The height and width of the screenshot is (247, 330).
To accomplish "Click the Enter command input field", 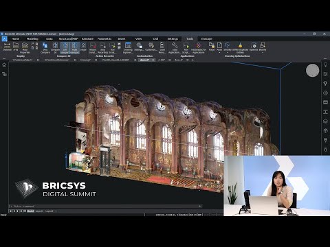I will (x=105, y=207).
